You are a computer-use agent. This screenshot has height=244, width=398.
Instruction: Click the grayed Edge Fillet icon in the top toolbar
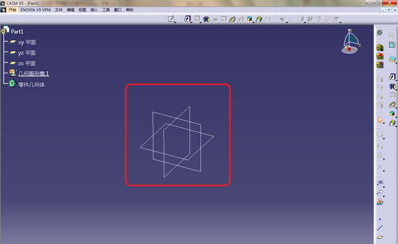pos(283,19)
